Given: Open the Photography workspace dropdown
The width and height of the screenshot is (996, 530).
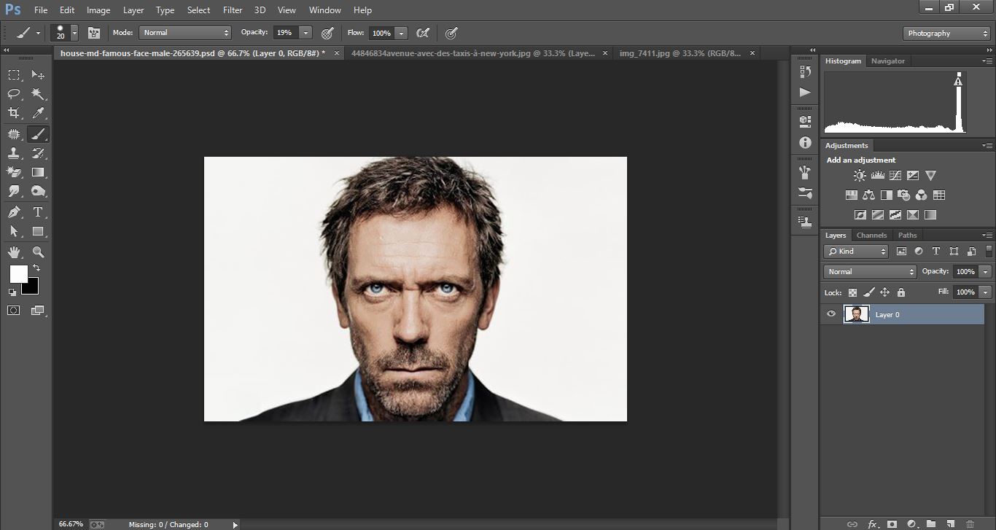Looking at the screenshot, I should coord(946,33).
